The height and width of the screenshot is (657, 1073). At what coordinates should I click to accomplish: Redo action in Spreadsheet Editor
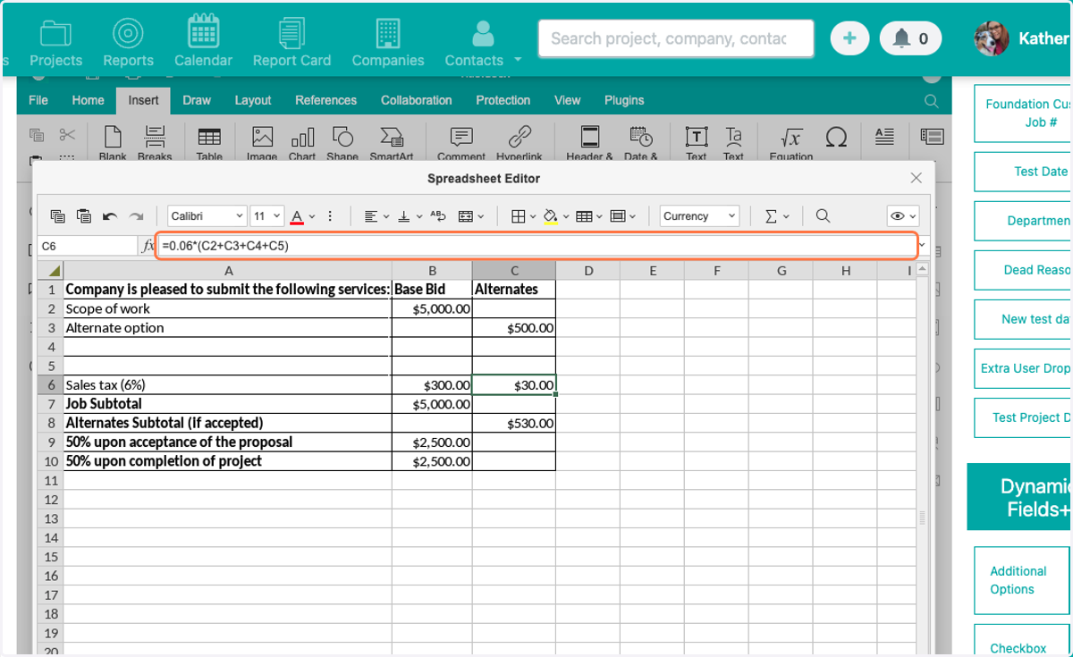[x=136, y=216]
